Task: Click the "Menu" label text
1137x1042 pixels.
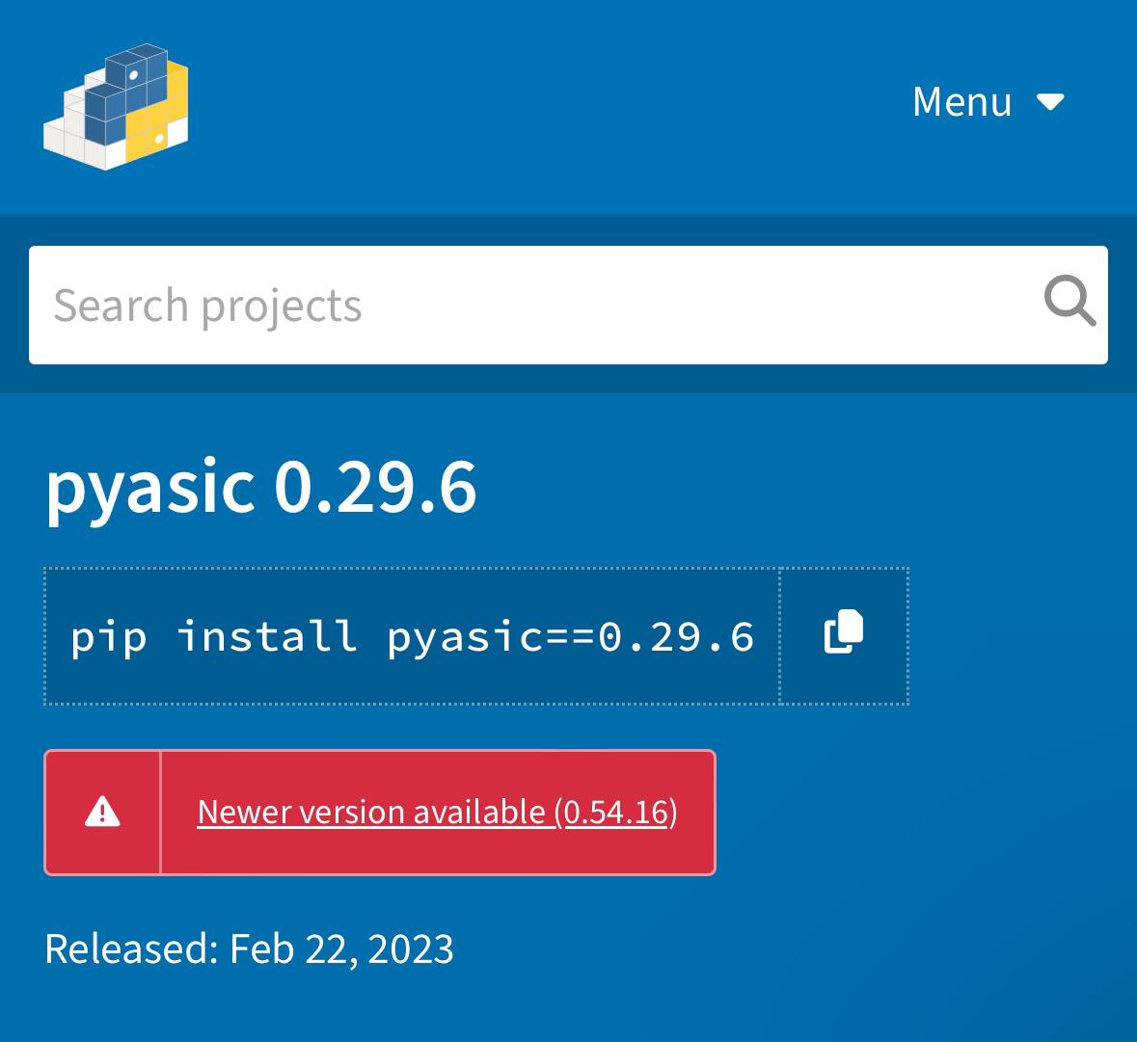Action: coord(961,102)
